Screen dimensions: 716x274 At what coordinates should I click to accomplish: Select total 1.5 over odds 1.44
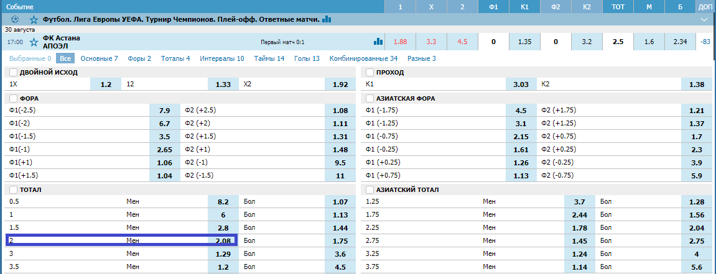point(340,227)
